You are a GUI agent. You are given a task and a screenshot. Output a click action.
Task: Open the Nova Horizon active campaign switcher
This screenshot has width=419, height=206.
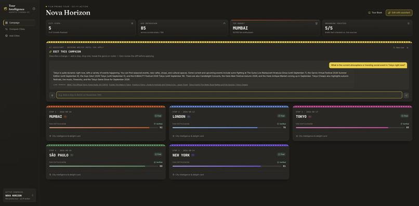(x=20, y=195)
